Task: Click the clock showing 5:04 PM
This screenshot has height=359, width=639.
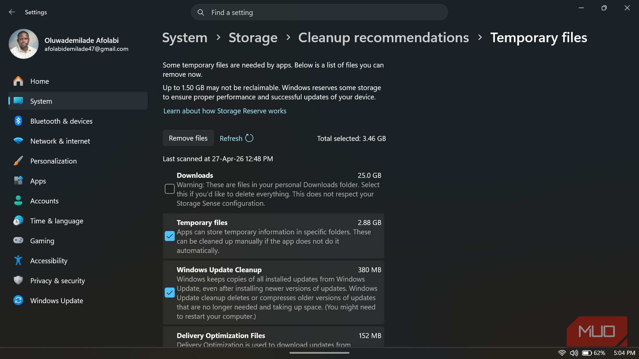Action: point(624,353)
